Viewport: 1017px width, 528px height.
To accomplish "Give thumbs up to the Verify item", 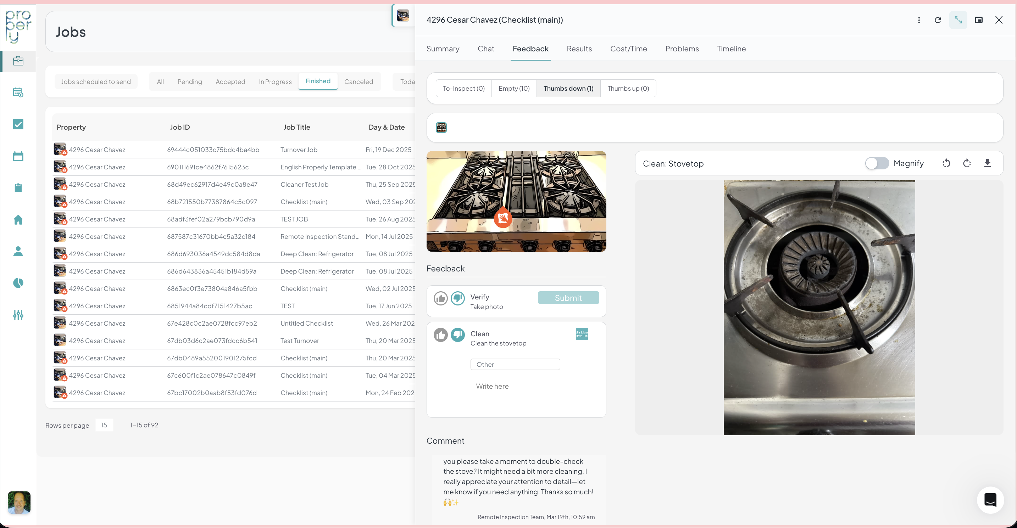I will (441, 298).
